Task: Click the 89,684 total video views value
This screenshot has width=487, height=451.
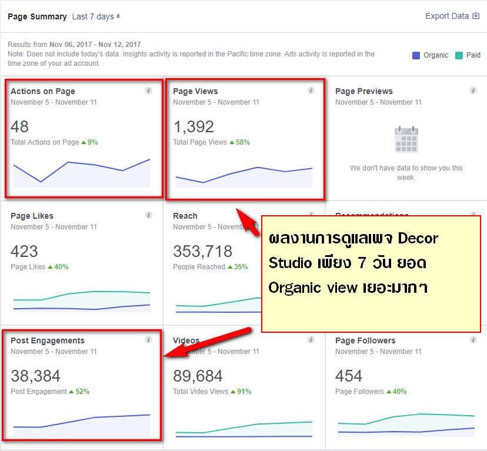Action: (x=198, y=376)
